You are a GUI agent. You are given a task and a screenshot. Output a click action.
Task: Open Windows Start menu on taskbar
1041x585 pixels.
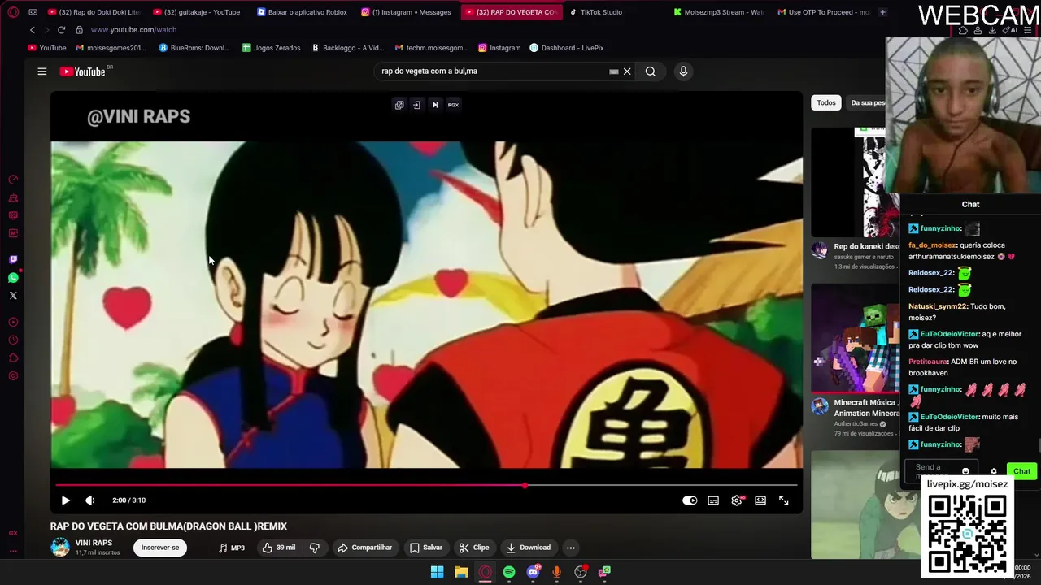(438, 572)
